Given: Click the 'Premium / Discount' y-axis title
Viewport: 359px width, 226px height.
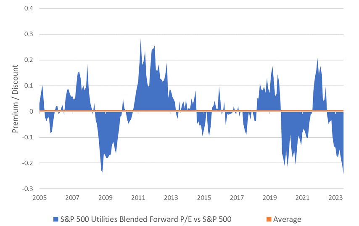Looking at the screenshot, I should pyautogui.click(x=15, y=99).
